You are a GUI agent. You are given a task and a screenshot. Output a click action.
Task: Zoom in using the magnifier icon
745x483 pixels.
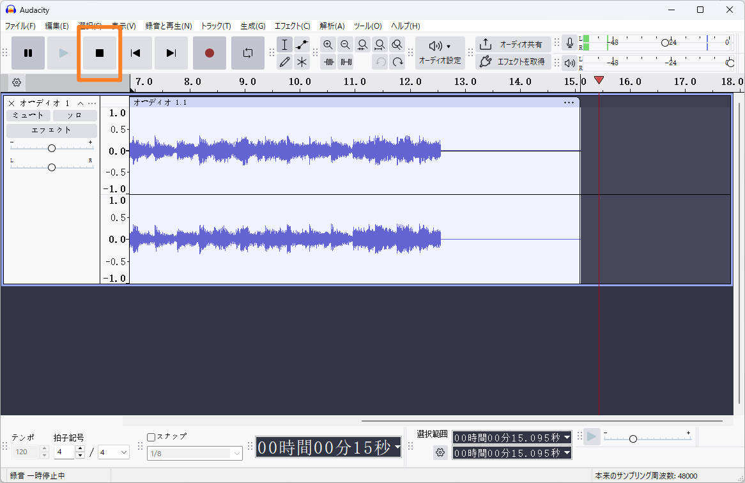point(328,45)
